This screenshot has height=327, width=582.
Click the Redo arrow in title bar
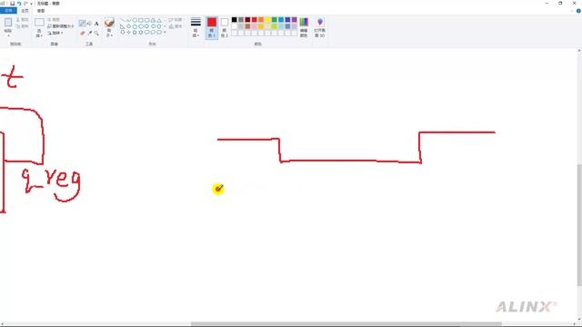tap(25, 4)
